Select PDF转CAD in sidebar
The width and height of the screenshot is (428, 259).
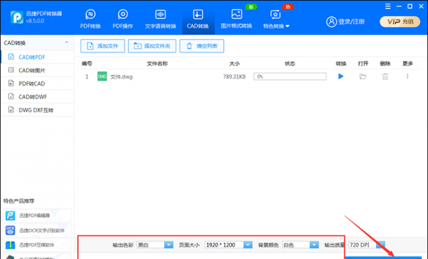[38, 83]
